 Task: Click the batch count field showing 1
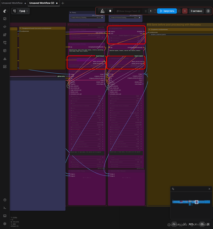coord(151,11)
